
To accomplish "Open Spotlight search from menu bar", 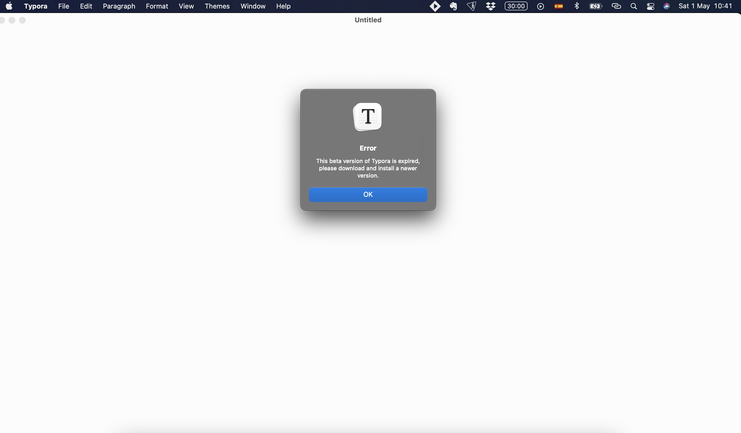I will point(634,6).
